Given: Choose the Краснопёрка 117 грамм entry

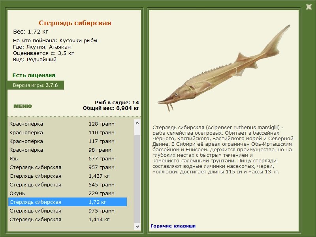Looking at the screenshot, I should pyautogui.click(x=68, y=141).
